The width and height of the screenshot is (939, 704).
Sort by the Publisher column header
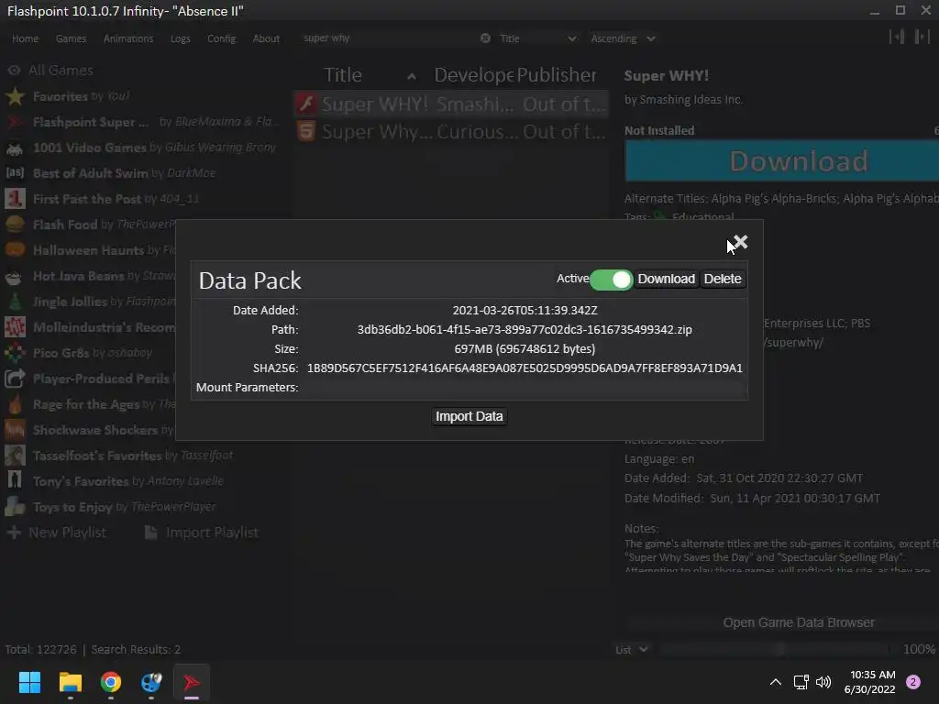(557, 75)
